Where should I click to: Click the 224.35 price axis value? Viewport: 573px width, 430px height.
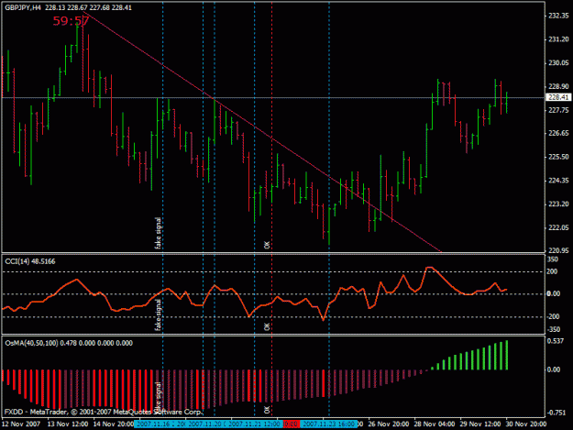click(558, 181)
